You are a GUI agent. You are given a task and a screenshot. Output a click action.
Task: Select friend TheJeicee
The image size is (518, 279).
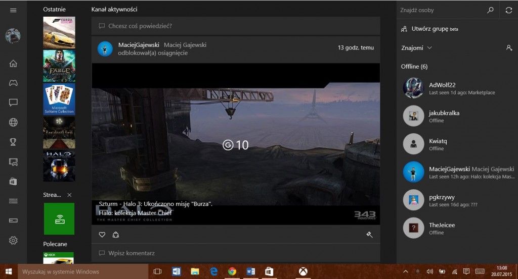click(x=457, y=228)
